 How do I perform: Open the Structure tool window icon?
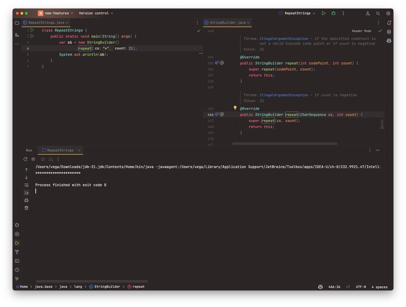(17, 35)
